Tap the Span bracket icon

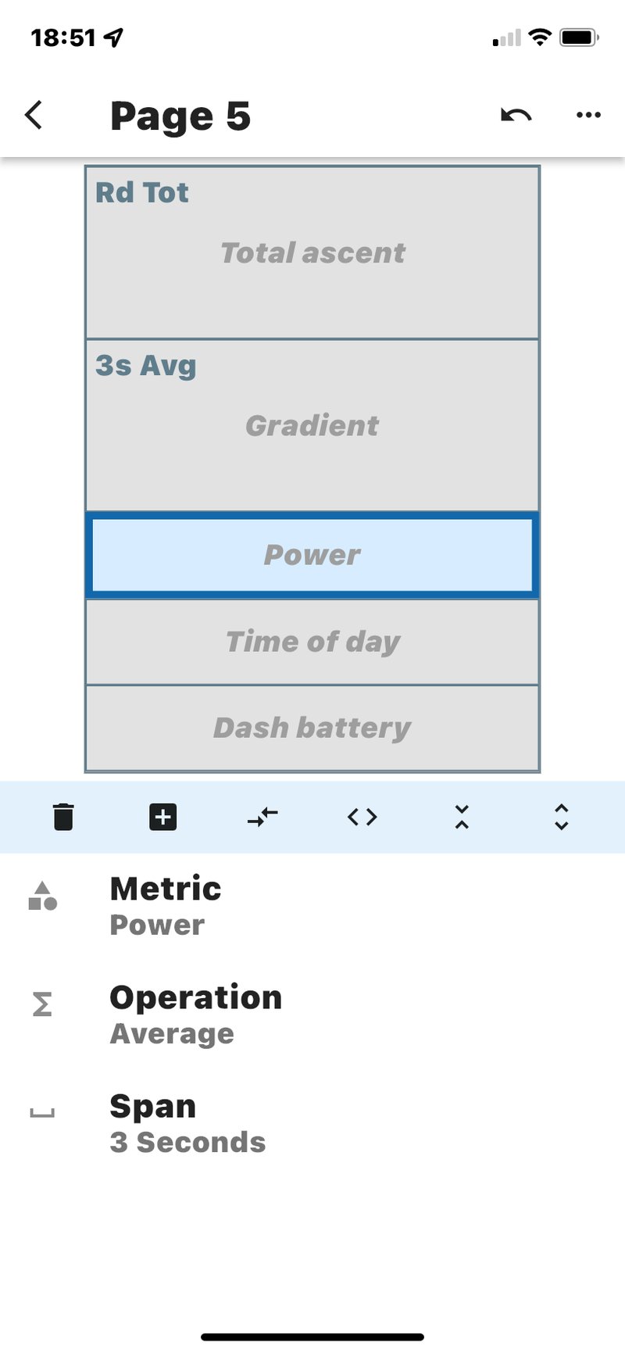click(x=42, y=1113)
